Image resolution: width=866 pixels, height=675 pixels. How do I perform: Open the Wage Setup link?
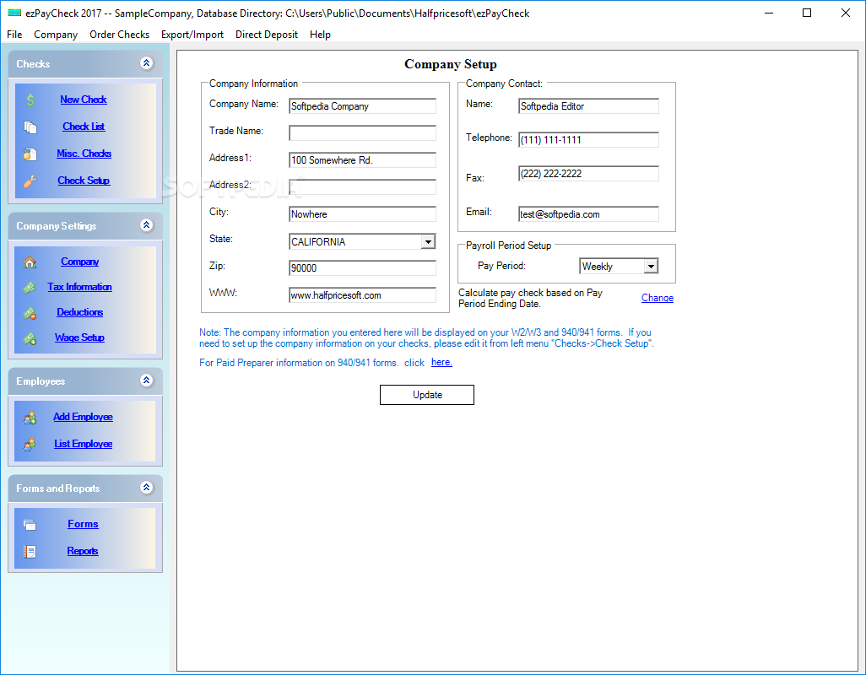79,338
